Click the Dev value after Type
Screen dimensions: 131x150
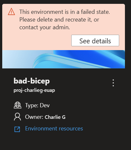(45, 105)
